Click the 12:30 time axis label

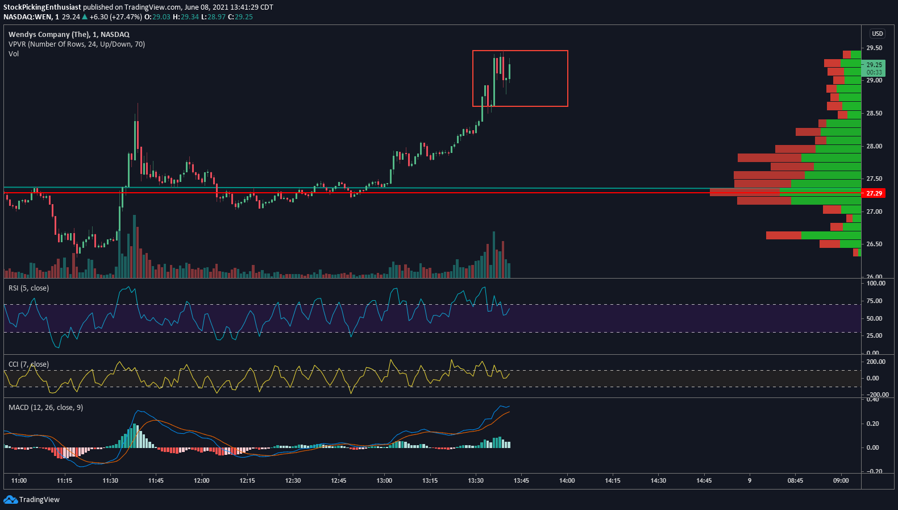point(293,480)
